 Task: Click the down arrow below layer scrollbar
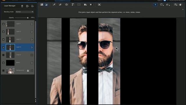(x=35, y=102)
